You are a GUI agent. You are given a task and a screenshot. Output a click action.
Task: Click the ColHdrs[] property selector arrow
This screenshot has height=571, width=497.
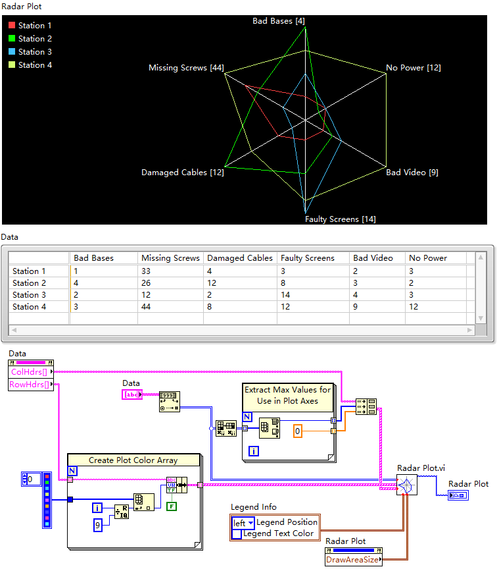(x=51, y=372)
